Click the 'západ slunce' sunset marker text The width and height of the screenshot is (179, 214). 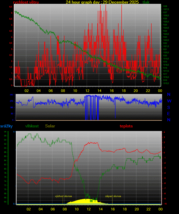[x=113, y=196]
